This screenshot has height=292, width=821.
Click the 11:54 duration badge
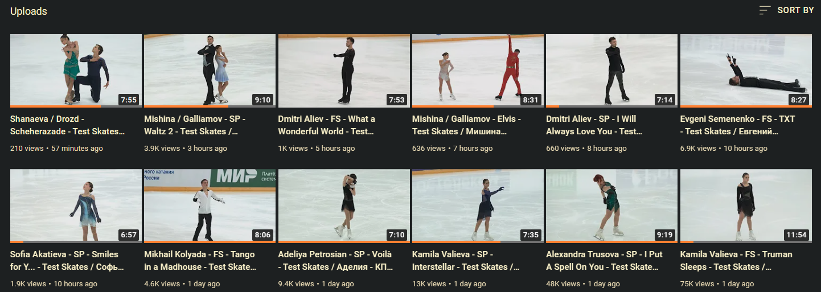pyautogui.click(x=797, y=235)
